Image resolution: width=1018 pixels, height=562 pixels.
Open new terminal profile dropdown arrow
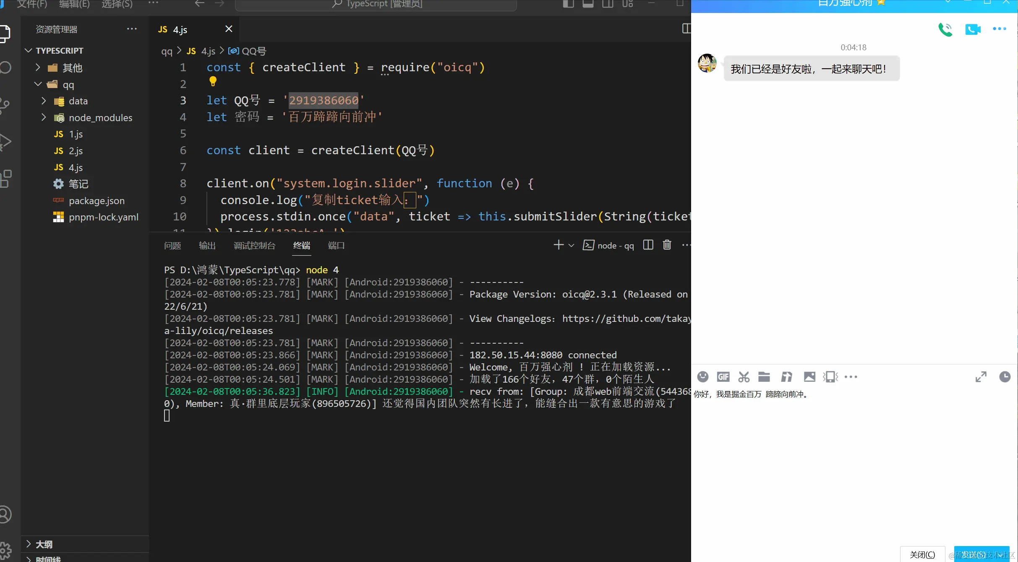click(571, 246)
